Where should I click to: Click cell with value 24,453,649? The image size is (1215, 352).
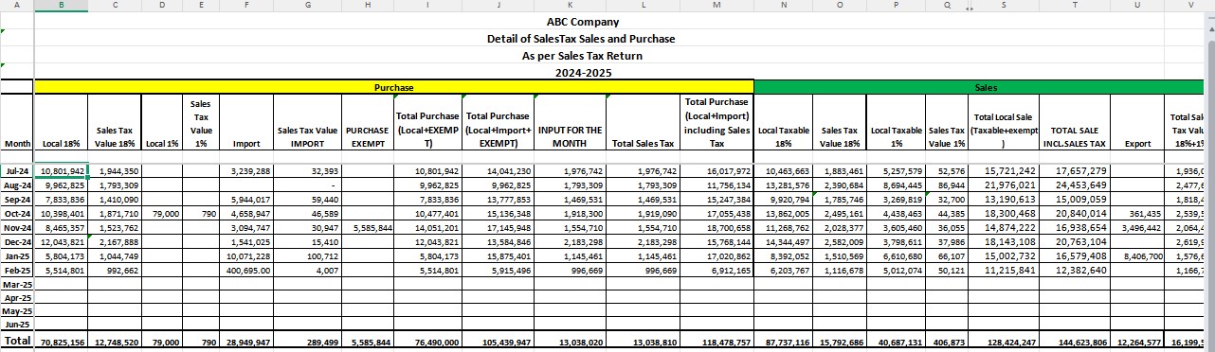(x=1074, y=185)
